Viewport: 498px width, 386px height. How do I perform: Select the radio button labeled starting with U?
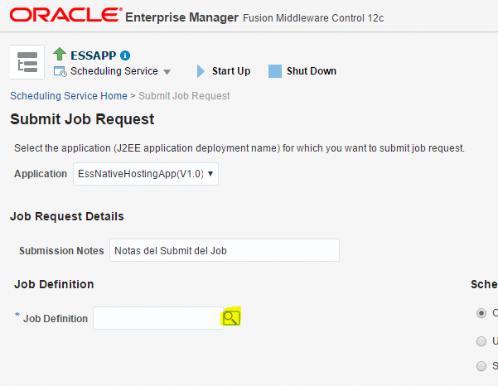pos(481,340)
